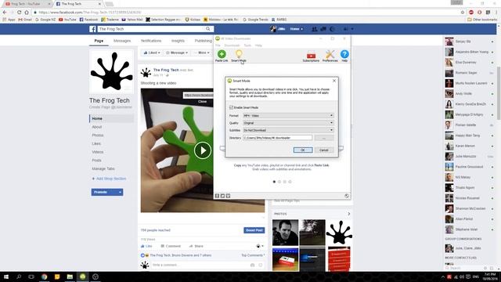Switch to Notifications tab on Facebook page
Image resolution: width=501 pixels, height=282 pixels.
tap(151, 41)
